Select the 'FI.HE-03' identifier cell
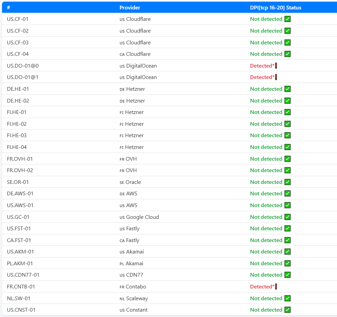 pyautogui.click(x=17, y=135)
